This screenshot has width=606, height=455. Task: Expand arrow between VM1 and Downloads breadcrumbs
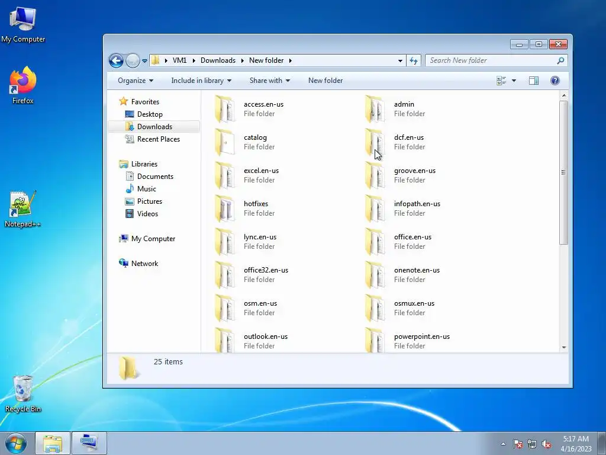coord(194,60)
